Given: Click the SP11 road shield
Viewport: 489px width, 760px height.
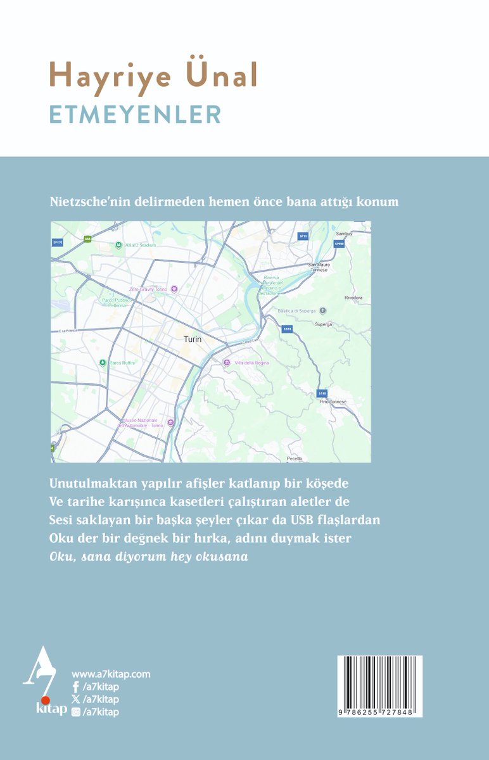Looking at the screenshot, I should click(x=303, y=236).
